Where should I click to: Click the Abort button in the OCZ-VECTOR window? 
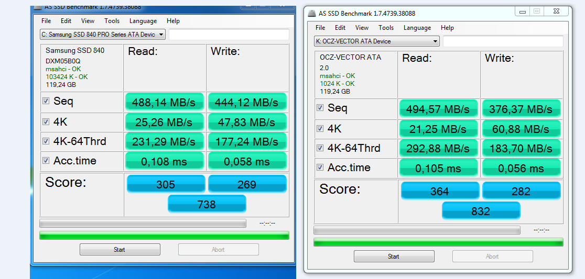click(x=492, y=256)
